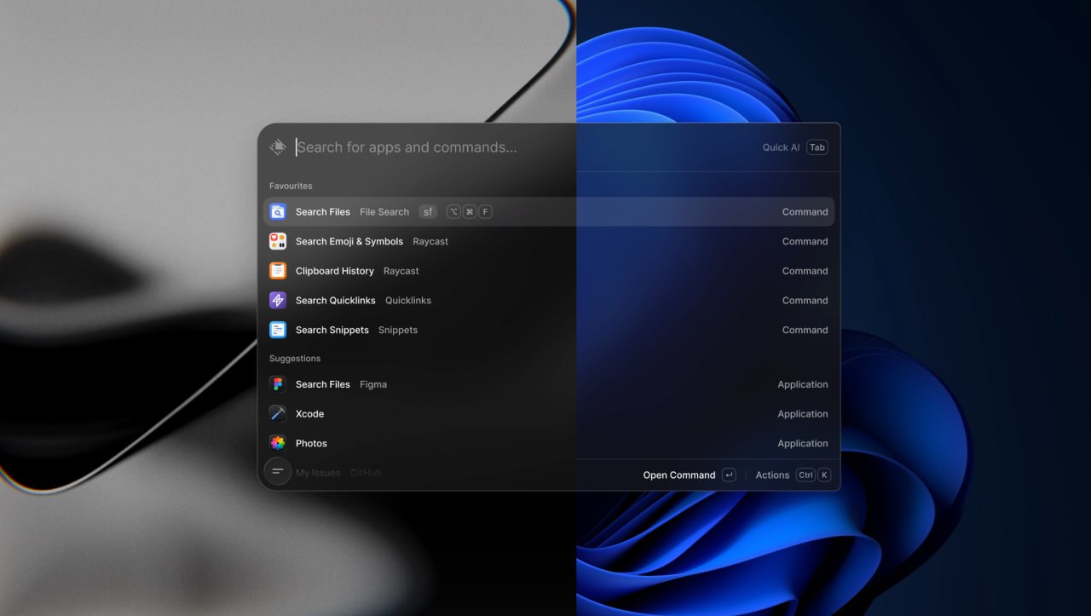The image size is (1091, 616).
Task: Open the Actions menu in footer
Action: point(772,475)
